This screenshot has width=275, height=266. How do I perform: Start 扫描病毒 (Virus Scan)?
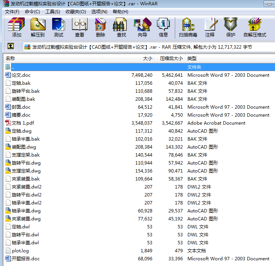point(188,27)
